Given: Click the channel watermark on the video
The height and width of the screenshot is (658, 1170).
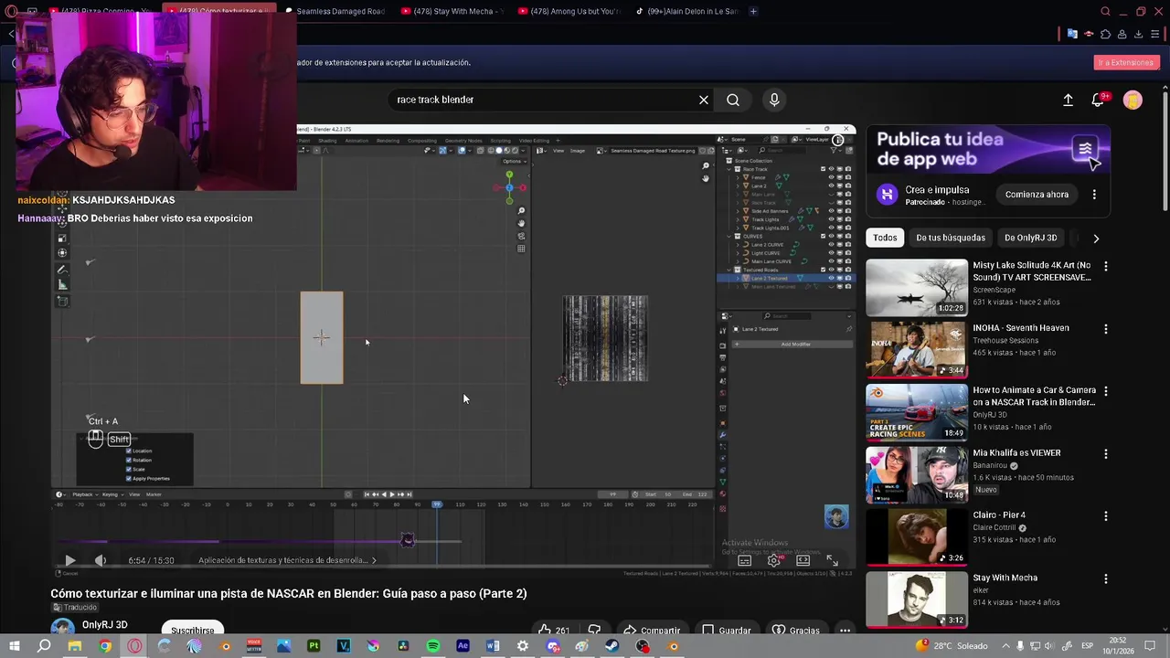Looking at the screenshot, I should [x=836, y=517].
